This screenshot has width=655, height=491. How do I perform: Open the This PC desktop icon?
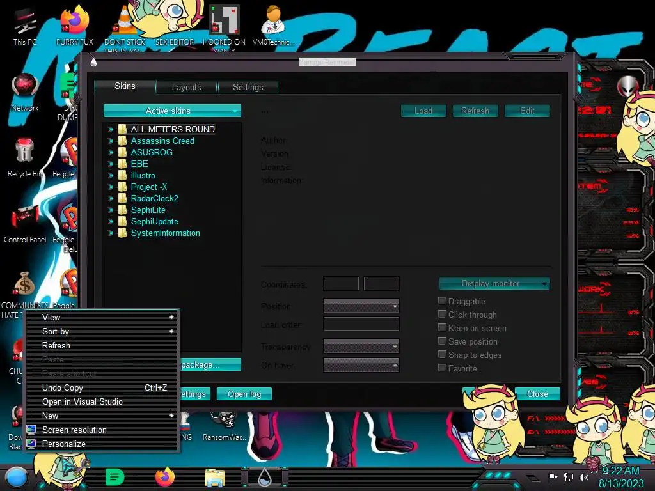tap(25, 26)
